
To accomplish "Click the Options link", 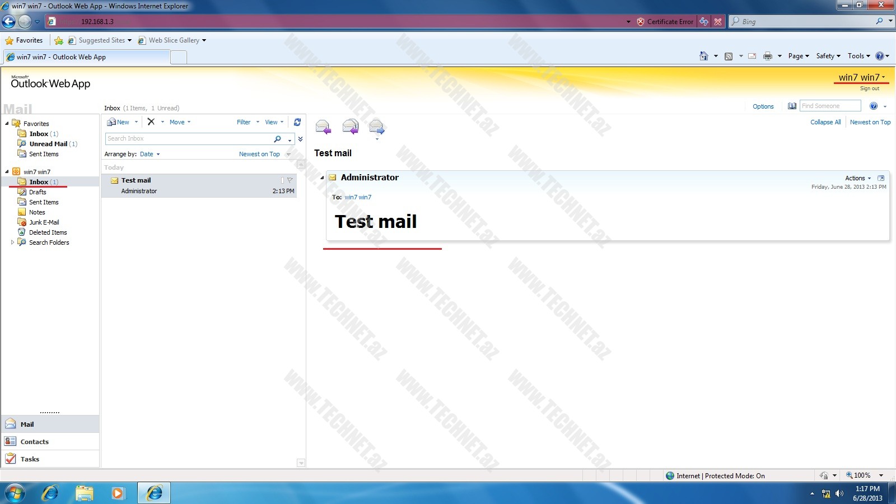I will (763, 106).
